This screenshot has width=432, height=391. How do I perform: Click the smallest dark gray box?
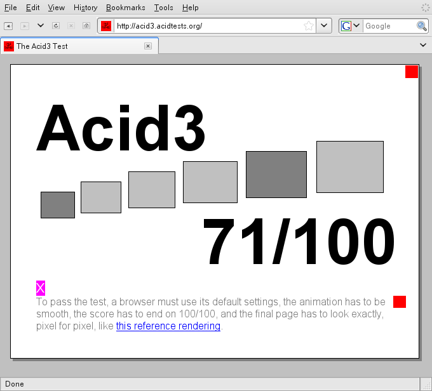(x=58, y=205)
